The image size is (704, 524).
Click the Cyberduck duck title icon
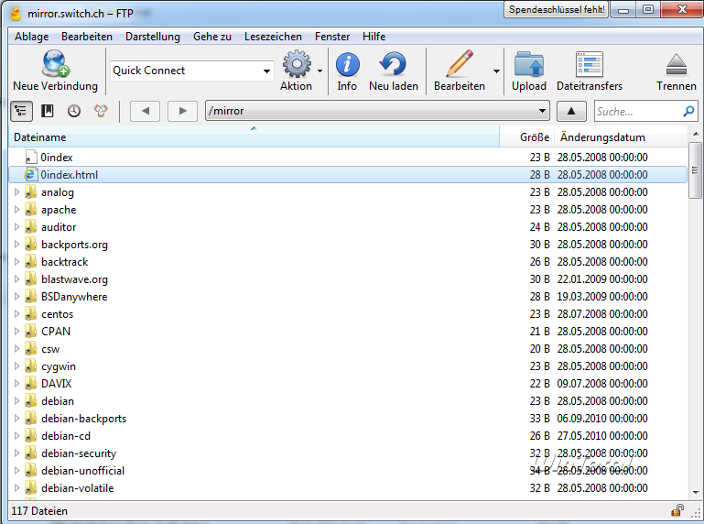pyautogui.click(x=16, y=14)
